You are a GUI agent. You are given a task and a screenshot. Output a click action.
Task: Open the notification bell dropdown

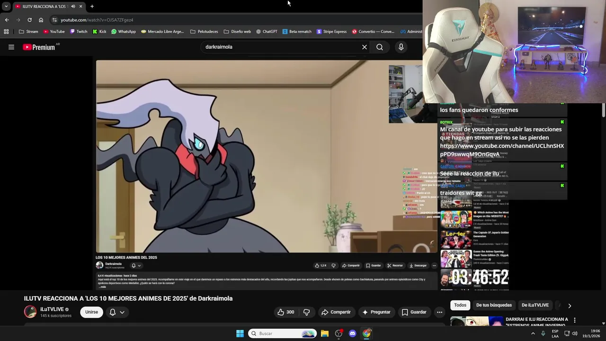tap(116, 312)
